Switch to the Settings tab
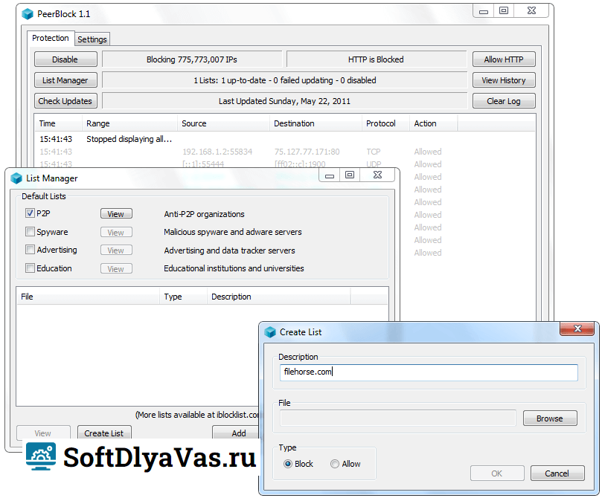Image resolution: width=602 pixels, height=498 pixels. [x=92, y=39]
